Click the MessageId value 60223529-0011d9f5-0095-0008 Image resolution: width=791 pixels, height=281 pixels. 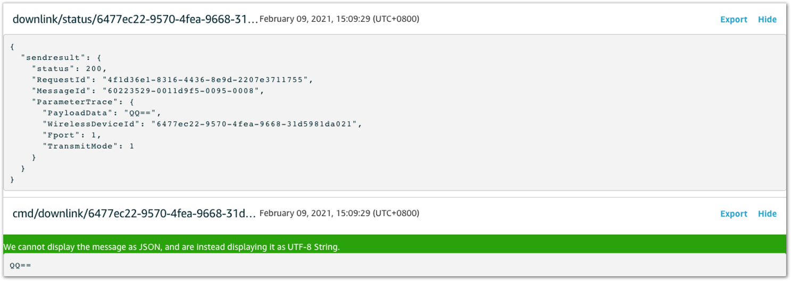coord(183,91)
